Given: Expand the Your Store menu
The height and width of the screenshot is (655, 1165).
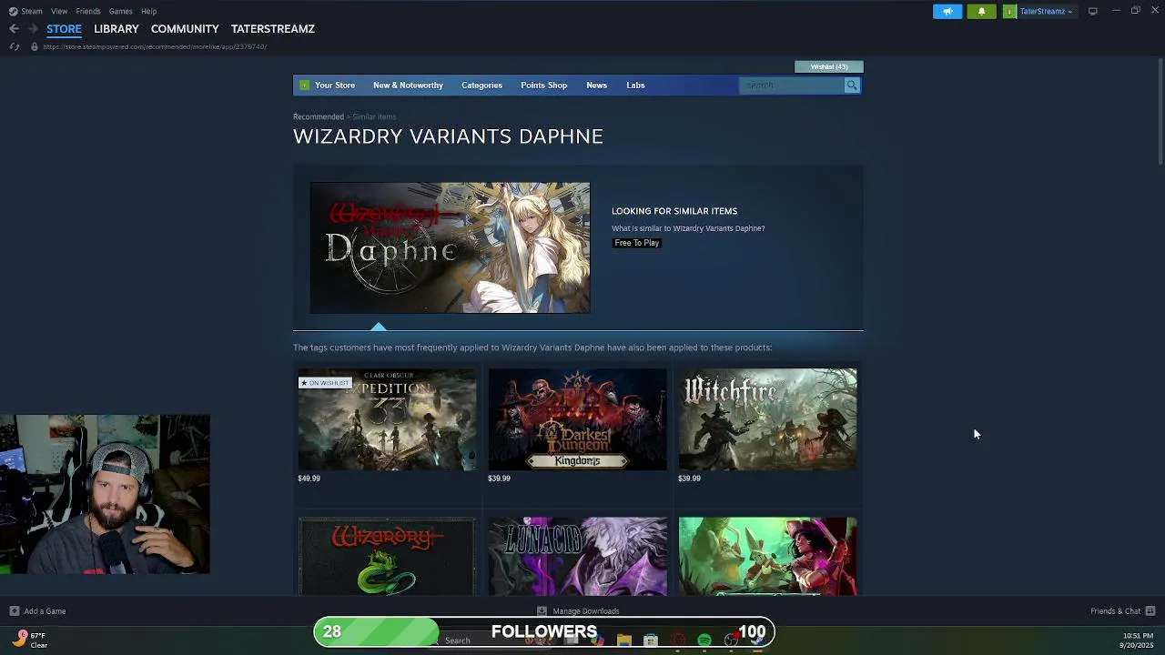Looking at the screenshot, I should click(x=335, y=86).
